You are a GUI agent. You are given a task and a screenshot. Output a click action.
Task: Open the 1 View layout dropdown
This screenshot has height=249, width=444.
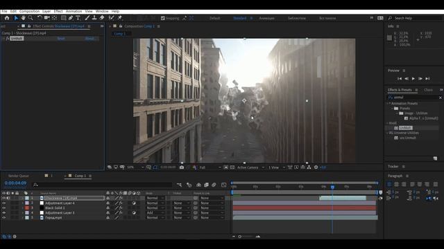tap(276, 167)
